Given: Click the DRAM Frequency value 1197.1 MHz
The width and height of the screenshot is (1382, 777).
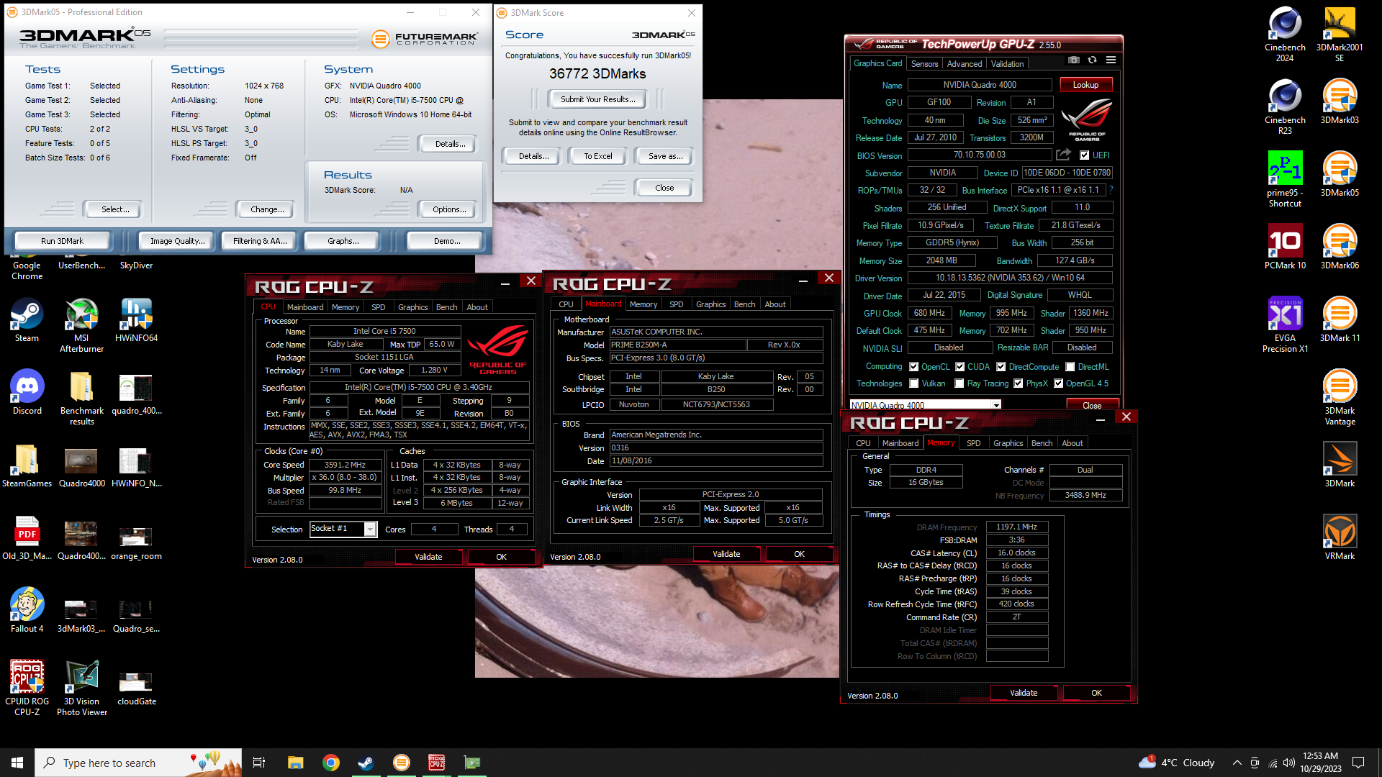Looking at the screenshot, I should pyautogui.click(x=1016, y=527).
